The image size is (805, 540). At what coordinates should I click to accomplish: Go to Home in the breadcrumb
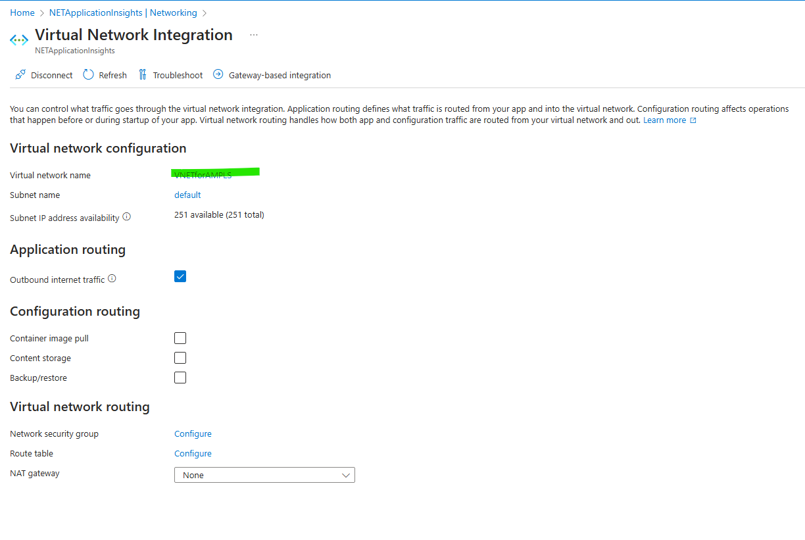22,12
